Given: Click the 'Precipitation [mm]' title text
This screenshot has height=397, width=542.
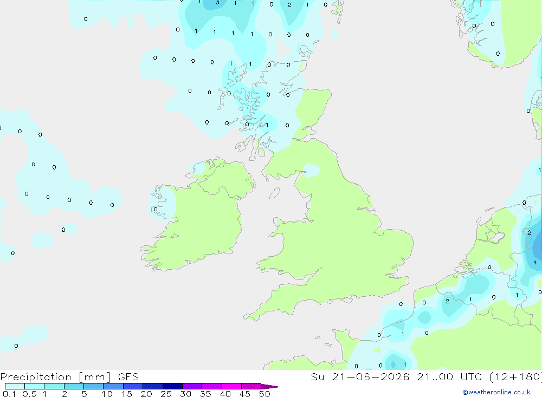Looking at the screenshot, I should 55,377.
